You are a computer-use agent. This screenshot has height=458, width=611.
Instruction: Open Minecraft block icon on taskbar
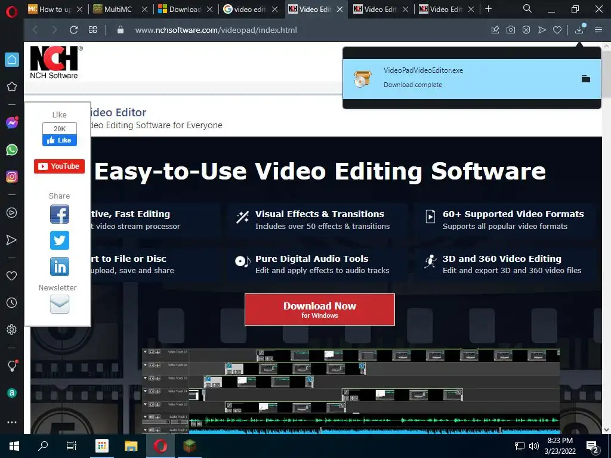tap(190, 446)
